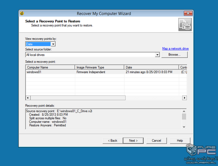Click the All local drives combo field
Screen dimensions: 218x166
coord(92,55)
